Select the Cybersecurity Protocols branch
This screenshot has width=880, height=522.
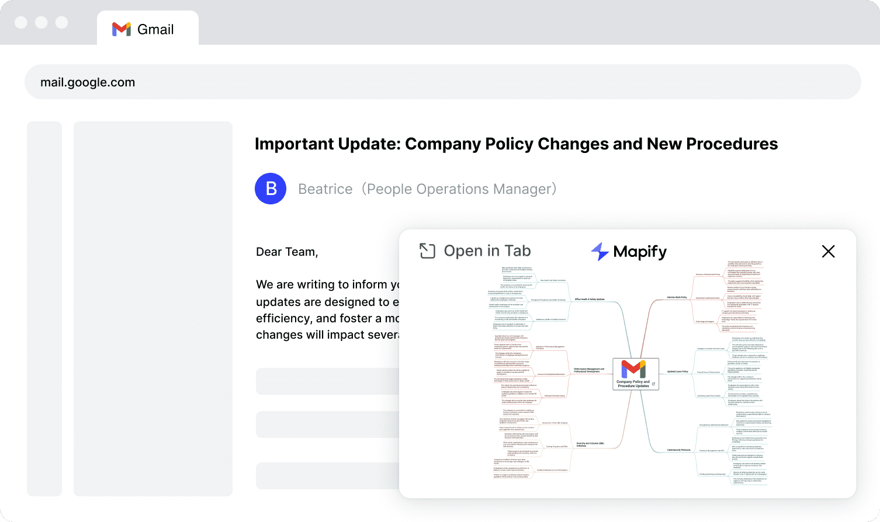click(x=678, y=450)
